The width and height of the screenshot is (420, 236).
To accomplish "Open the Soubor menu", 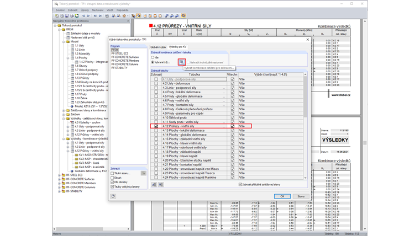I will click(x=60, y=10).
